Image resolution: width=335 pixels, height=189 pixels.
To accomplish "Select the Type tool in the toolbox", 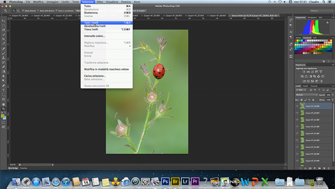I will click(3, 90).
